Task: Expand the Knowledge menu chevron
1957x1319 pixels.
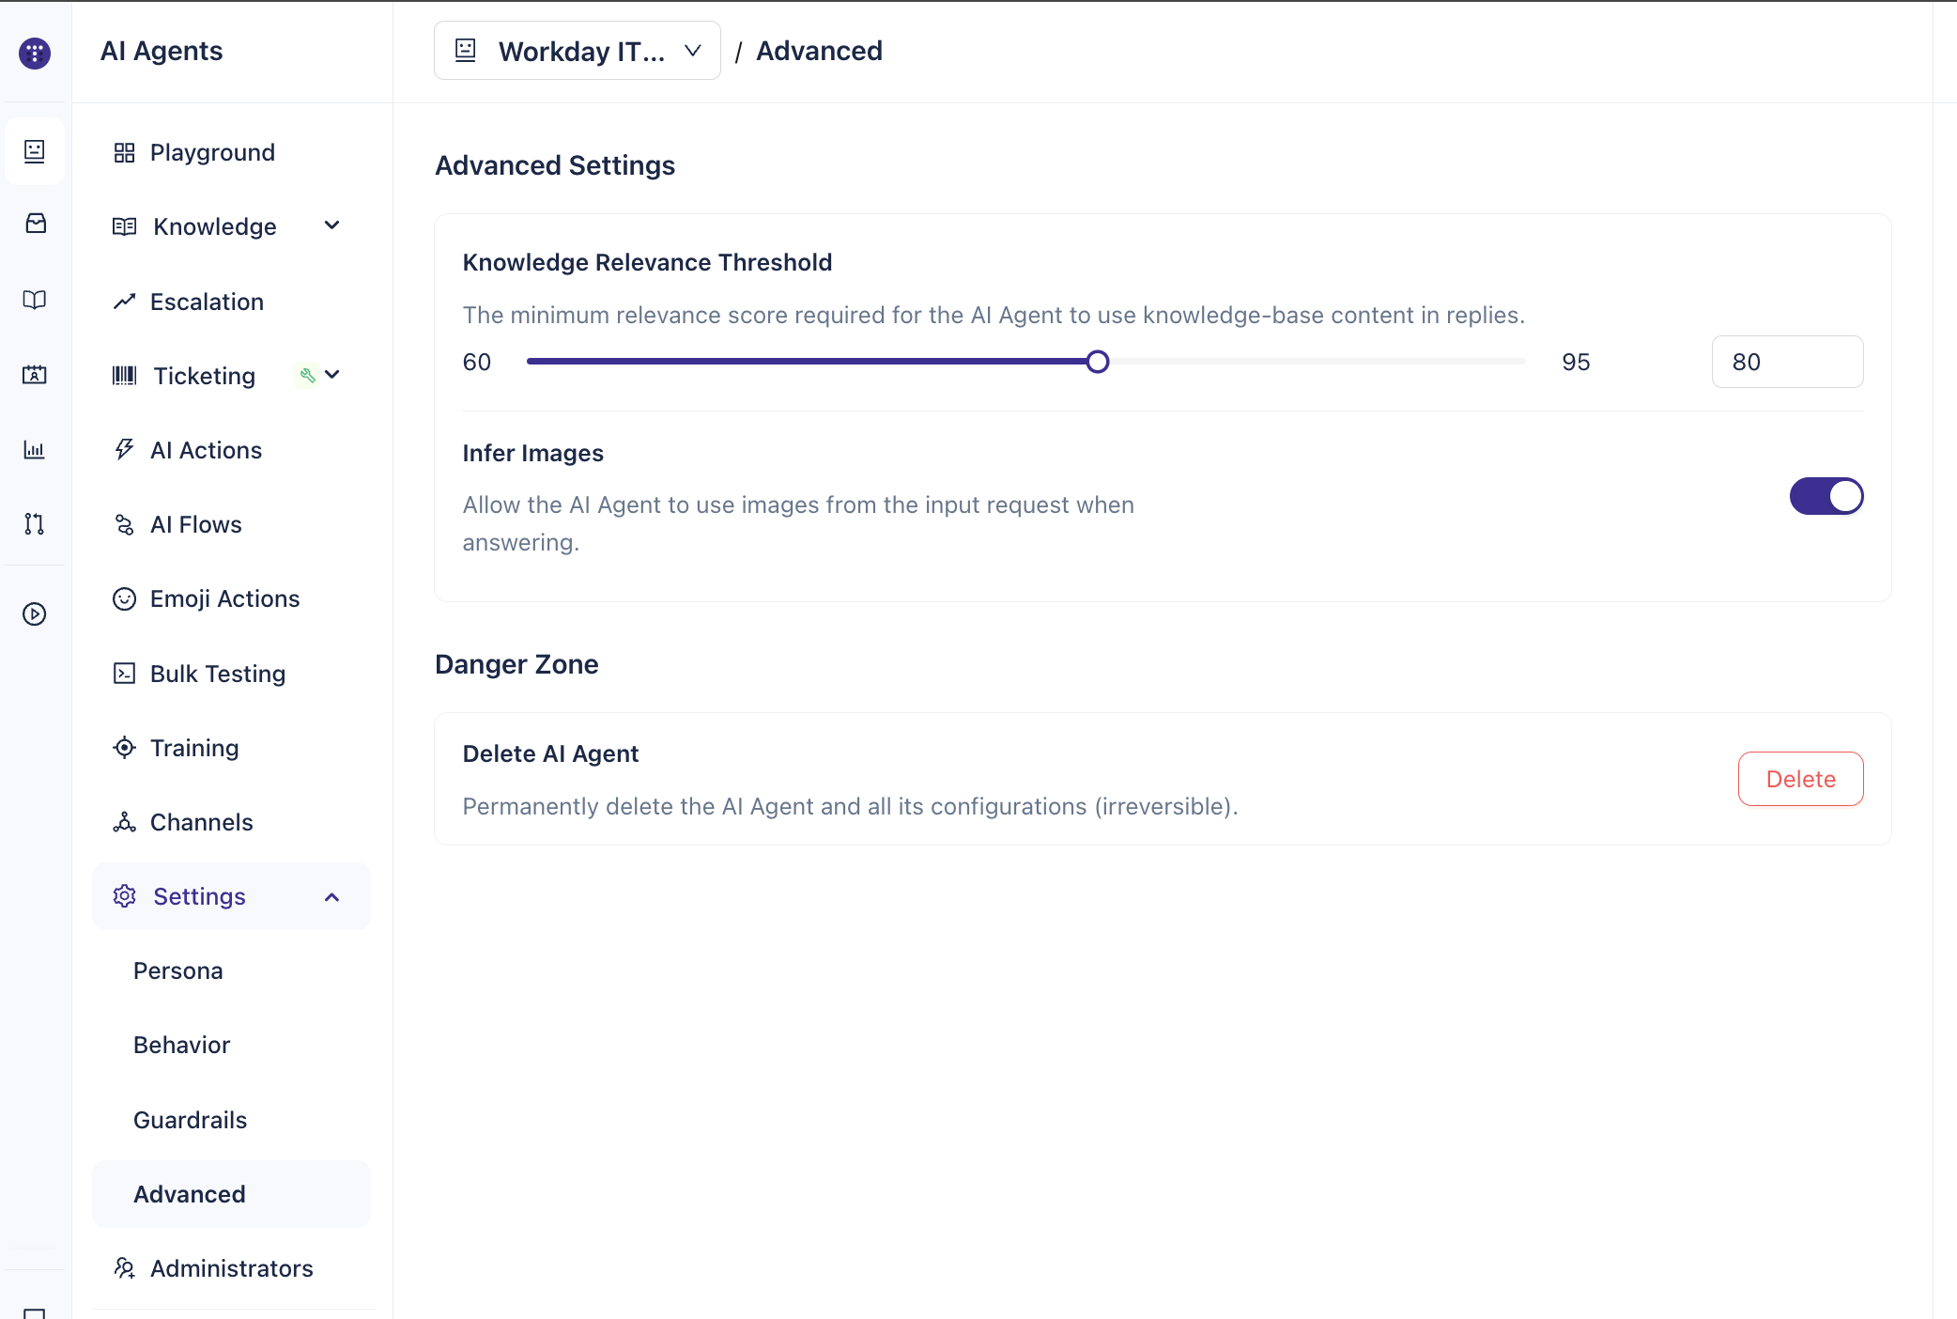Action: pyautogui.click(x=331, y=225)
